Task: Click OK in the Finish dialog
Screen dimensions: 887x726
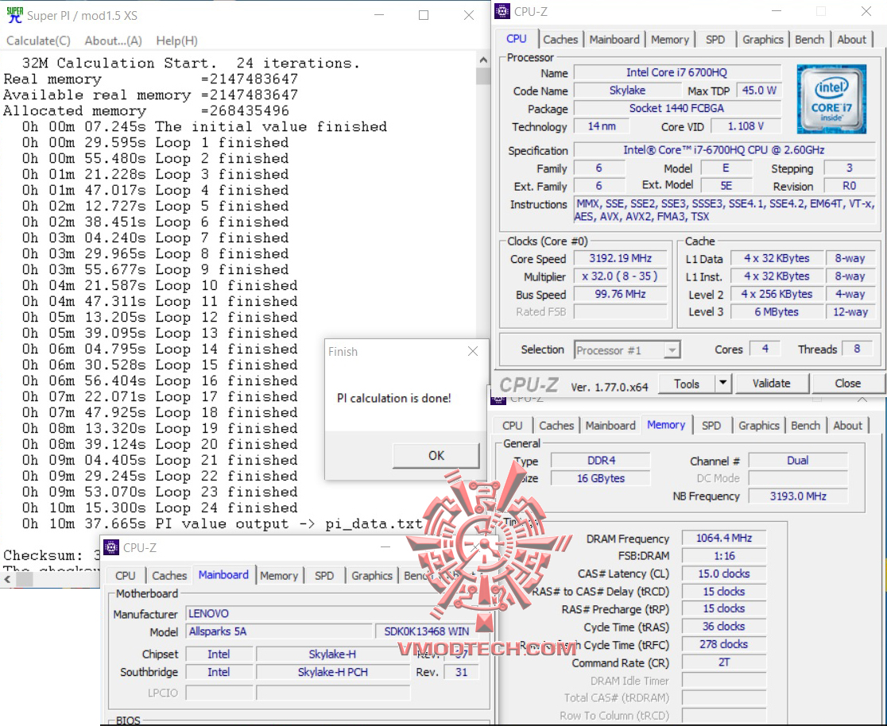Action: [436, 456]
